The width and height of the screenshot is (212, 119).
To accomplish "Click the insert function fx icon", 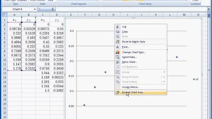I will click(x=53, y=9).
